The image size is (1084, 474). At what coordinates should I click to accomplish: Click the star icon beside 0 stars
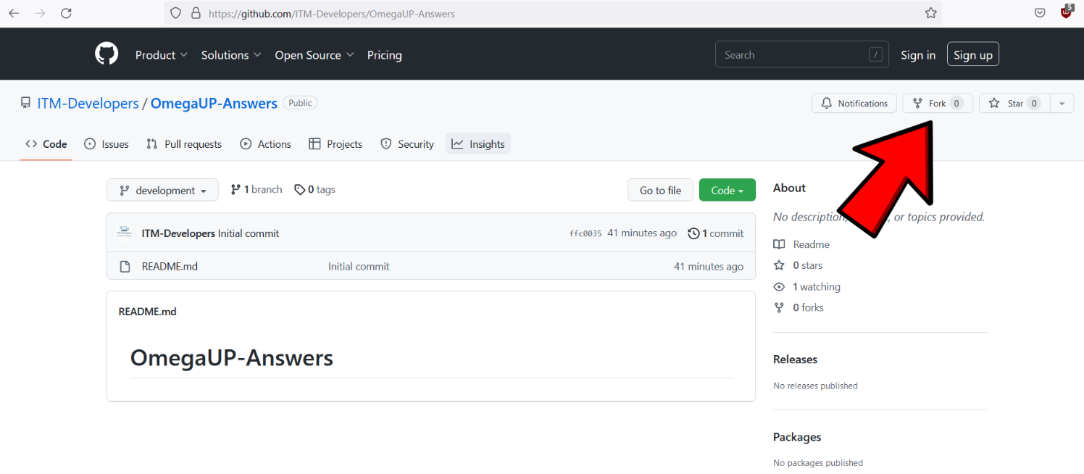(779, 265)
